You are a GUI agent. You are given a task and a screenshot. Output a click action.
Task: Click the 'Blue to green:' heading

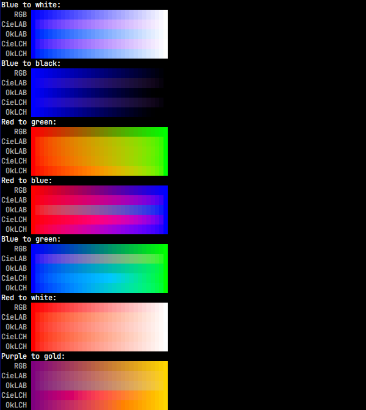pos(30,239)
